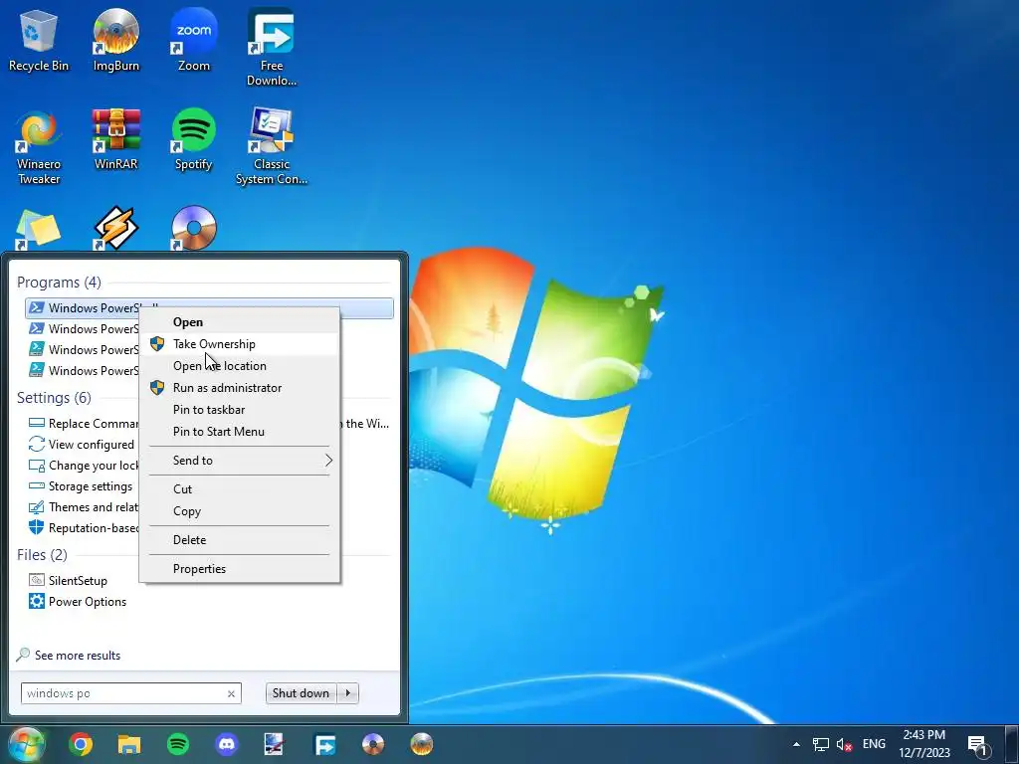Clear the search box with the X
Image resolution: width=1019 pixels, height=764 pixels.
tap(231, 693)
